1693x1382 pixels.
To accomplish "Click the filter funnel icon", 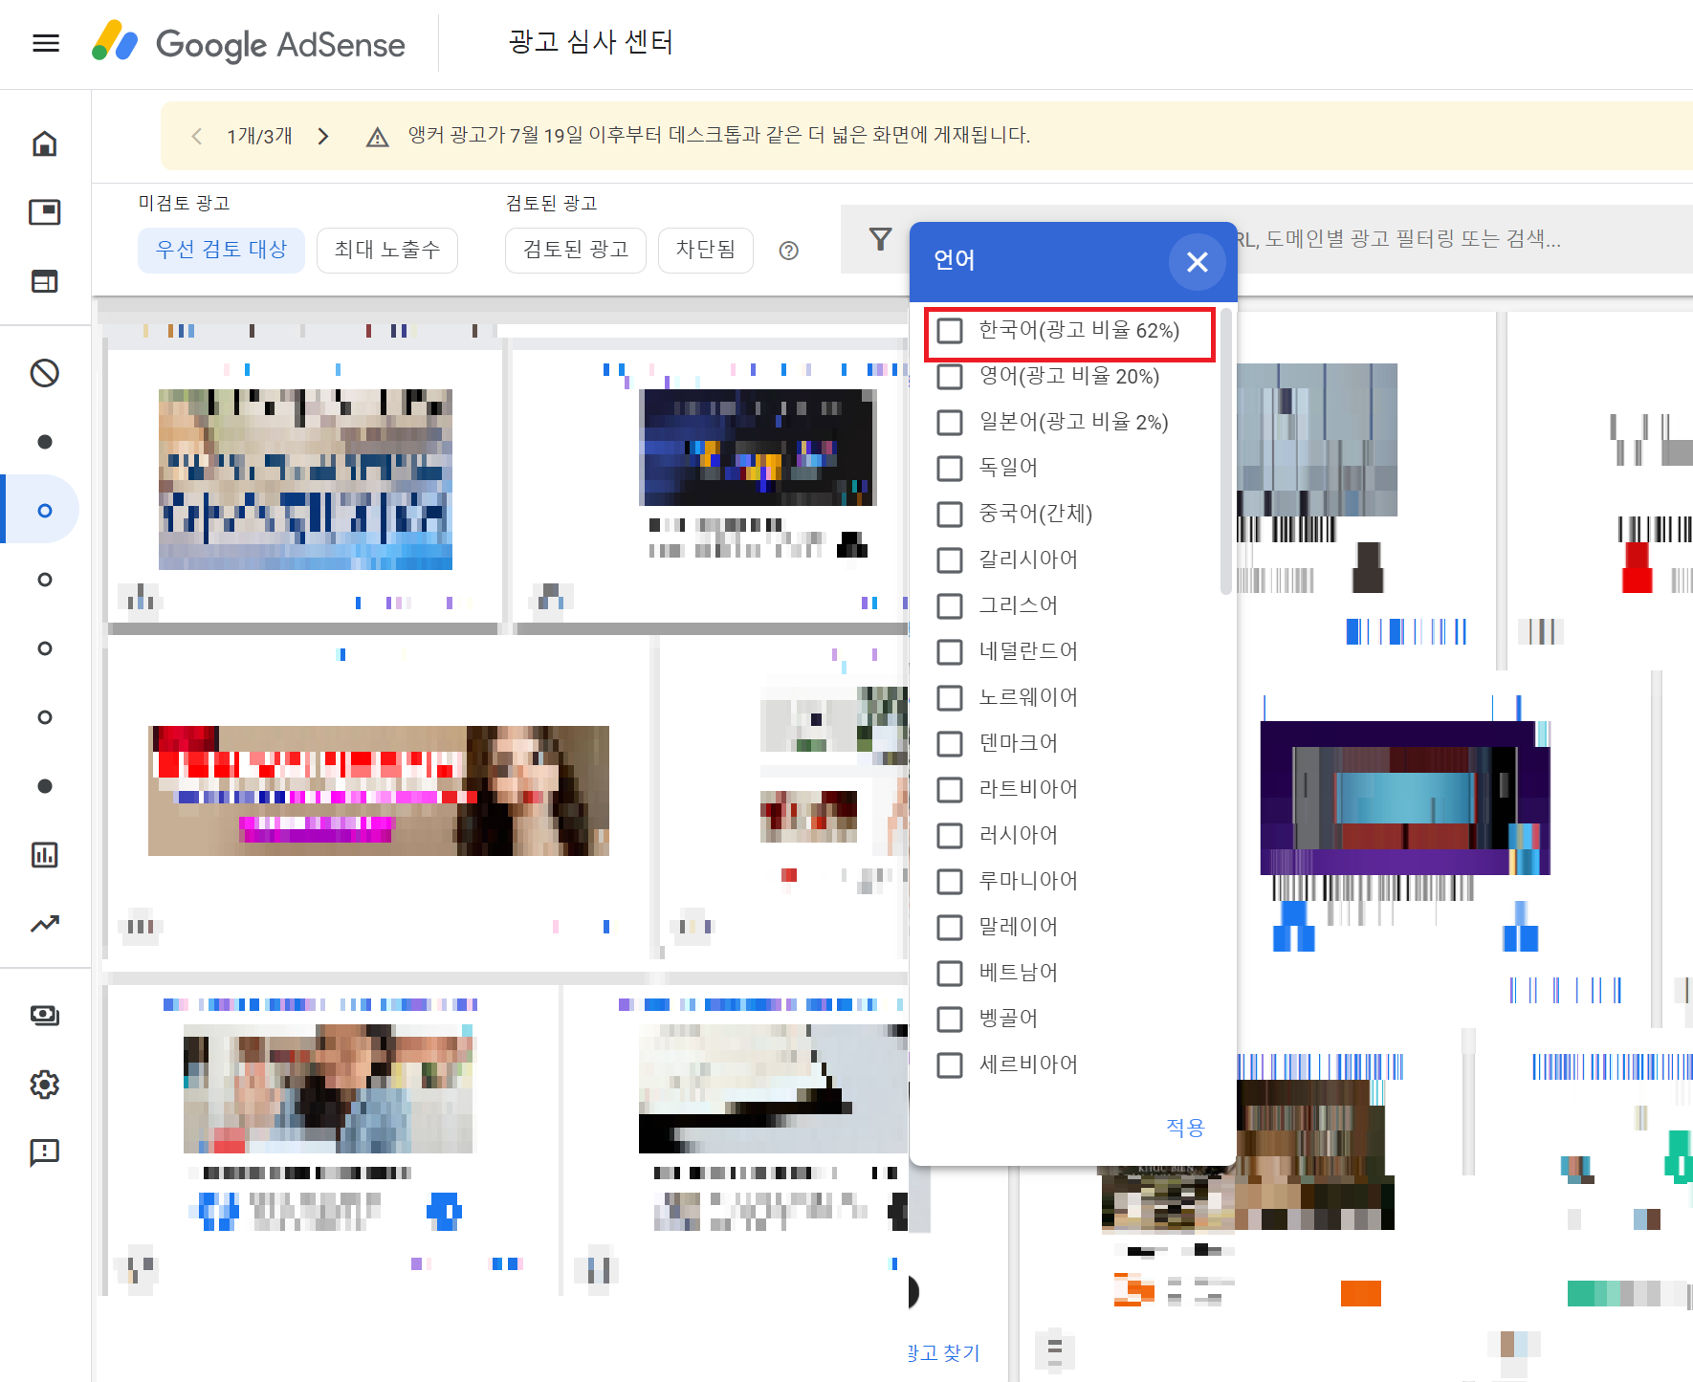I will (x=880, y=239).
